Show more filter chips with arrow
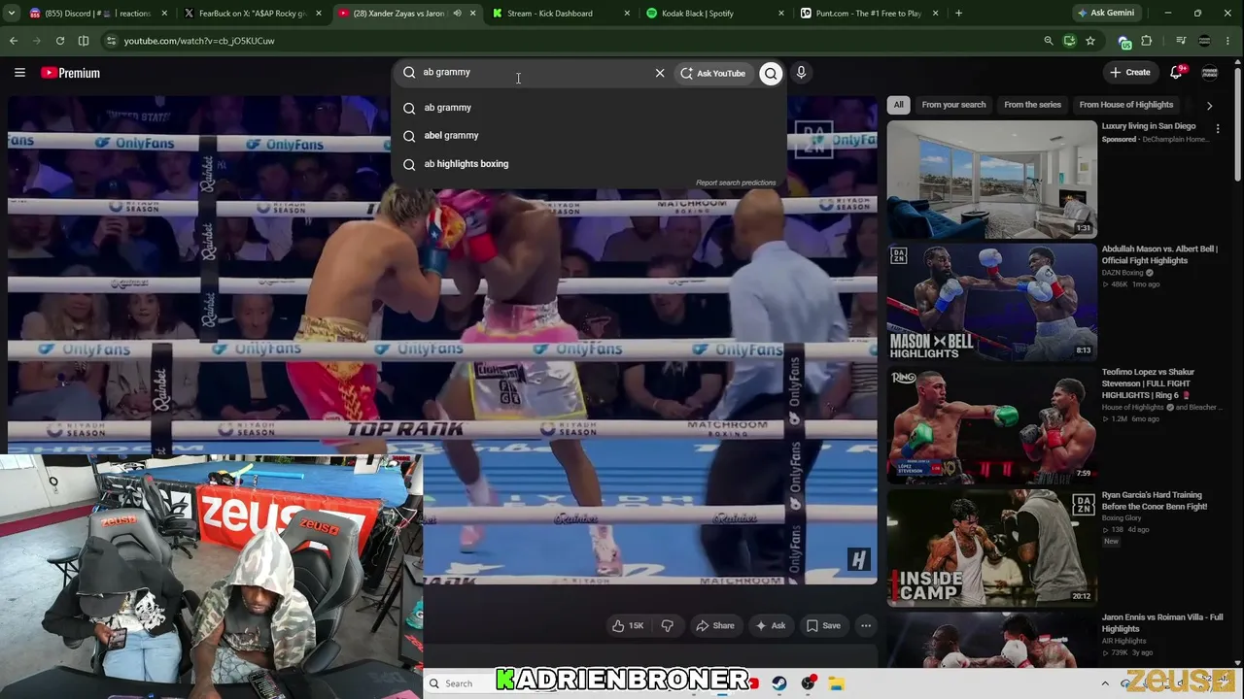This screenshot has width=1244, height=699. [x=1209, y=105]
